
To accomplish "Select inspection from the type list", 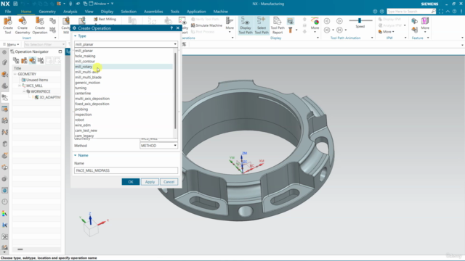I will [x=124, y=115].
